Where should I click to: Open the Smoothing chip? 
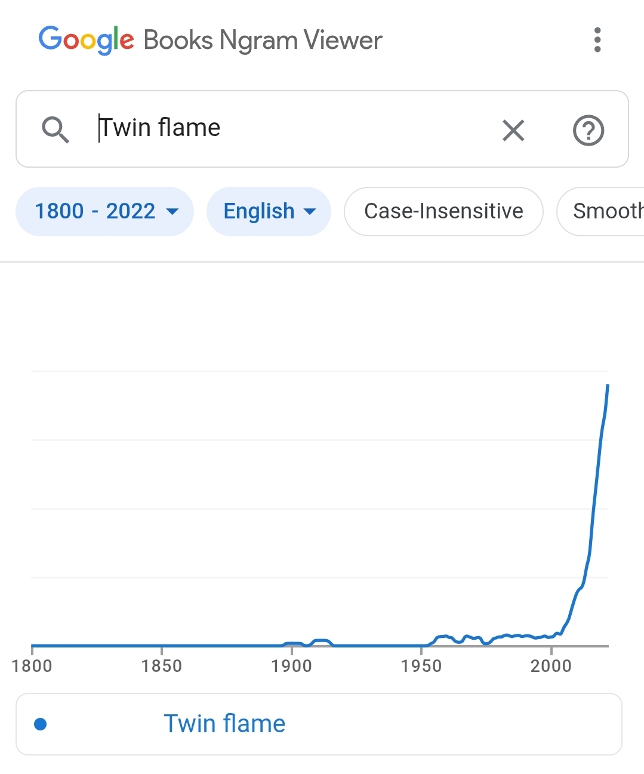tap(600, 211)
